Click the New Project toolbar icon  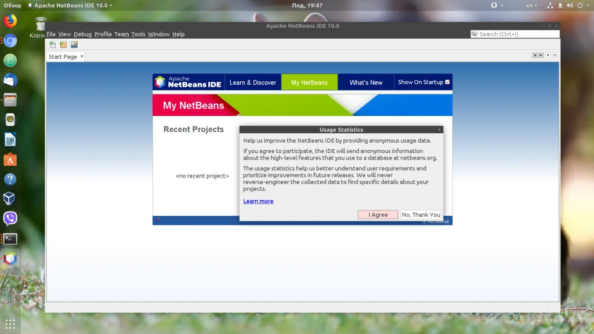click(x=63, y=45)
